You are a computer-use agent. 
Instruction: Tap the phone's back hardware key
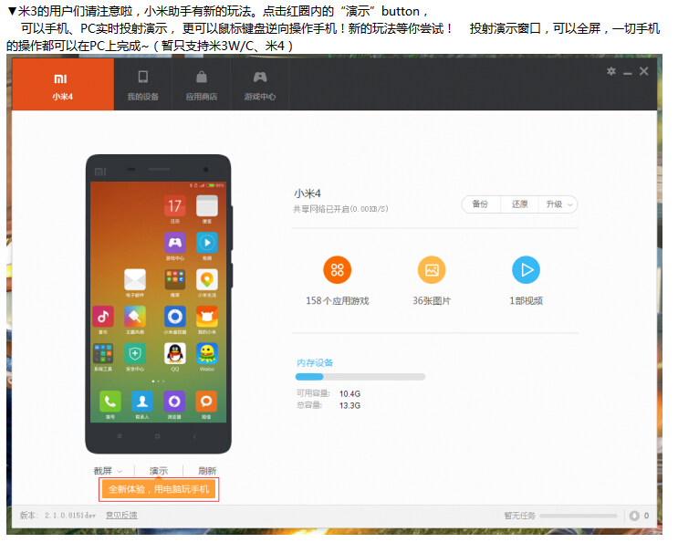pos(194,436)
